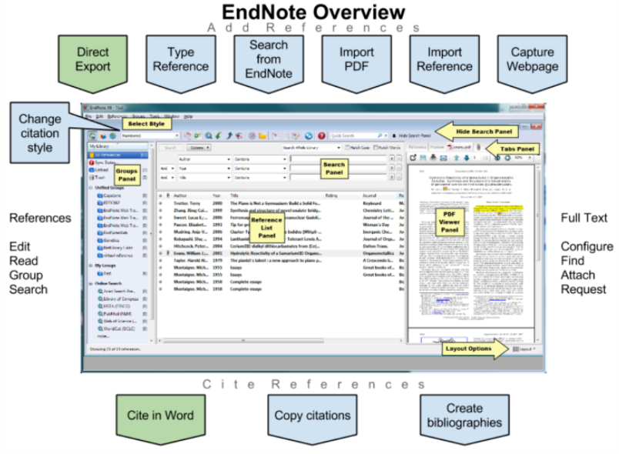The image size is (619, 454).
Task: Enable the Match Words checkbox
Action: (x=376, y=148)
